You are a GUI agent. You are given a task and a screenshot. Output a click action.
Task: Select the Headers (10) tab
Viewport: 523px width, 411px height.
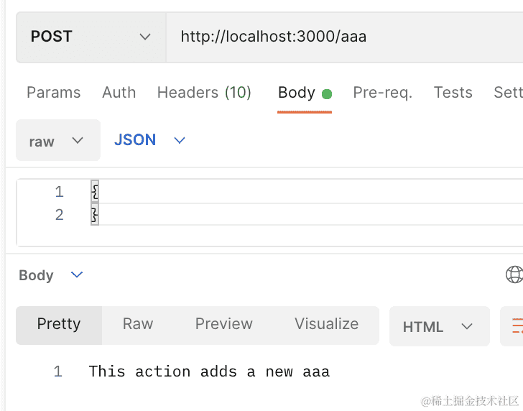pos(204,93)
